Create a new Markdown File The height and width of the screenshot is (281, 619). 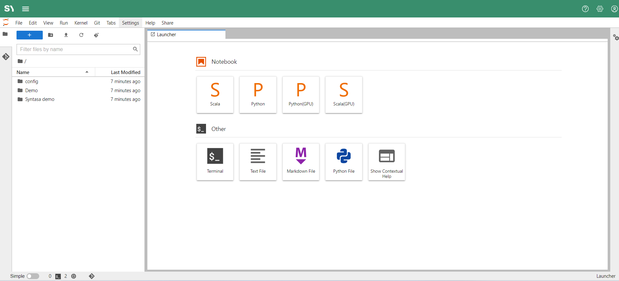point(301,162)
